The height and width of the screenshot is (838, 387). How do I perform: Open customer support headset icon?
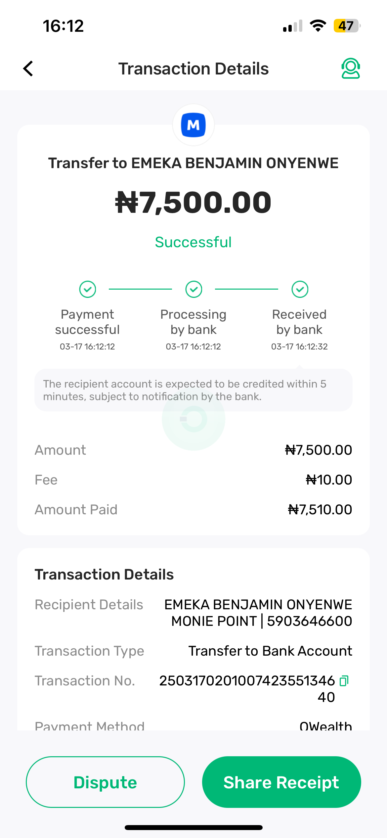point(350,69)
